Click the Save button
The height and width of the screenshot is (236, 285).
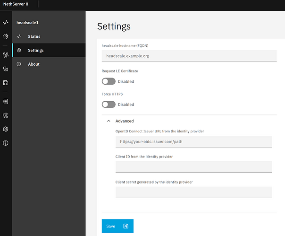click(117, 226)
